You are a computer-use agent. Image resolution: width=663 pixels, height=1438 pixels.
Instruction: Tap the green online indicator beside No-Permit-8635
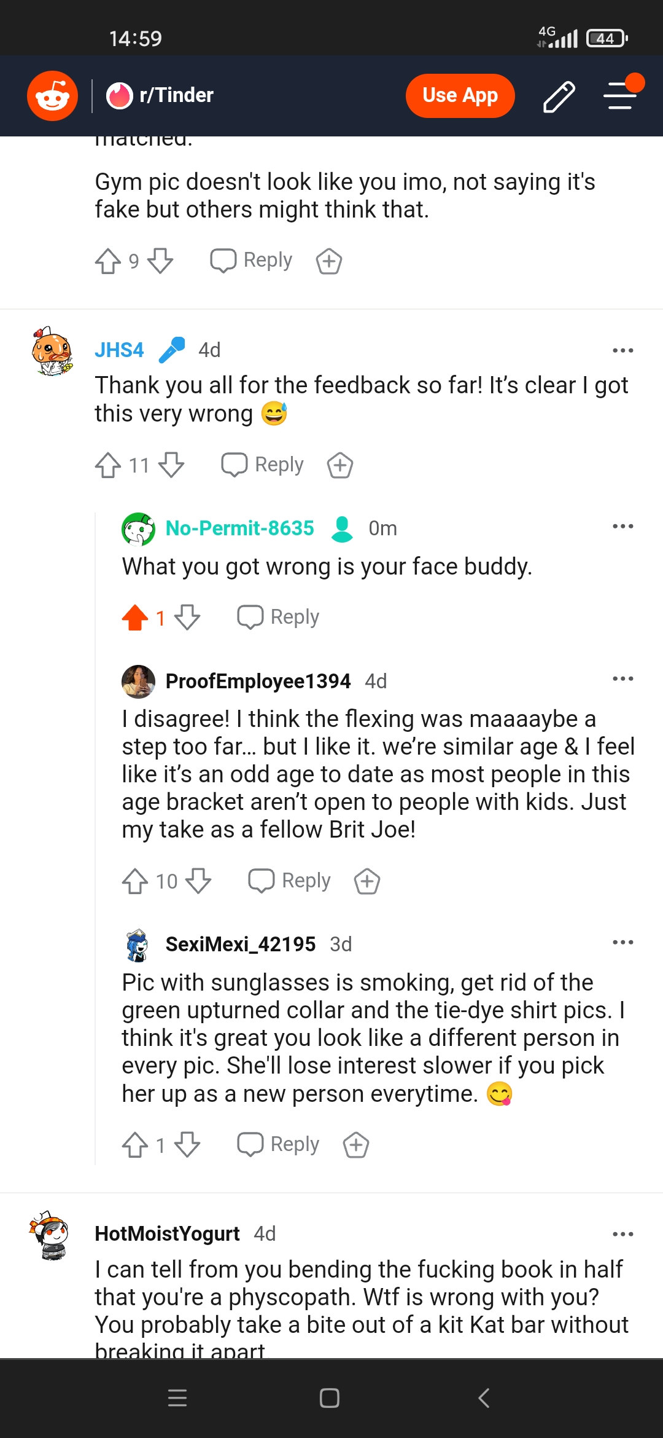click(x=343, y=528)
